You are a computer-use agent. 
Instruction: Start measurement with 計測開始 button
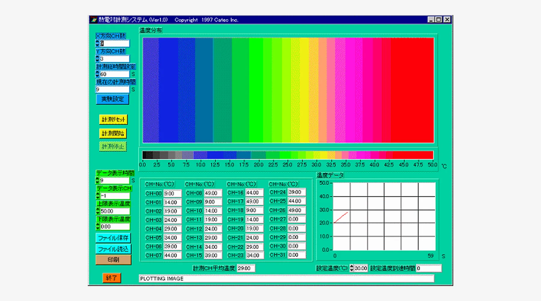click(x=113, y=133)
